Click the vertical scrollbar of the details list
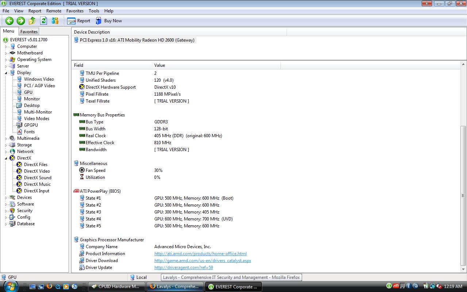 pyautogui.click(x=463, y=195)
